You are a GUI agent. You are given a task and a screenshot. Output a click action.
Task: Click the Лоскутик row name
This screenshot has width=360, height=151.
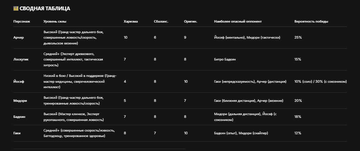click(21, 59)
